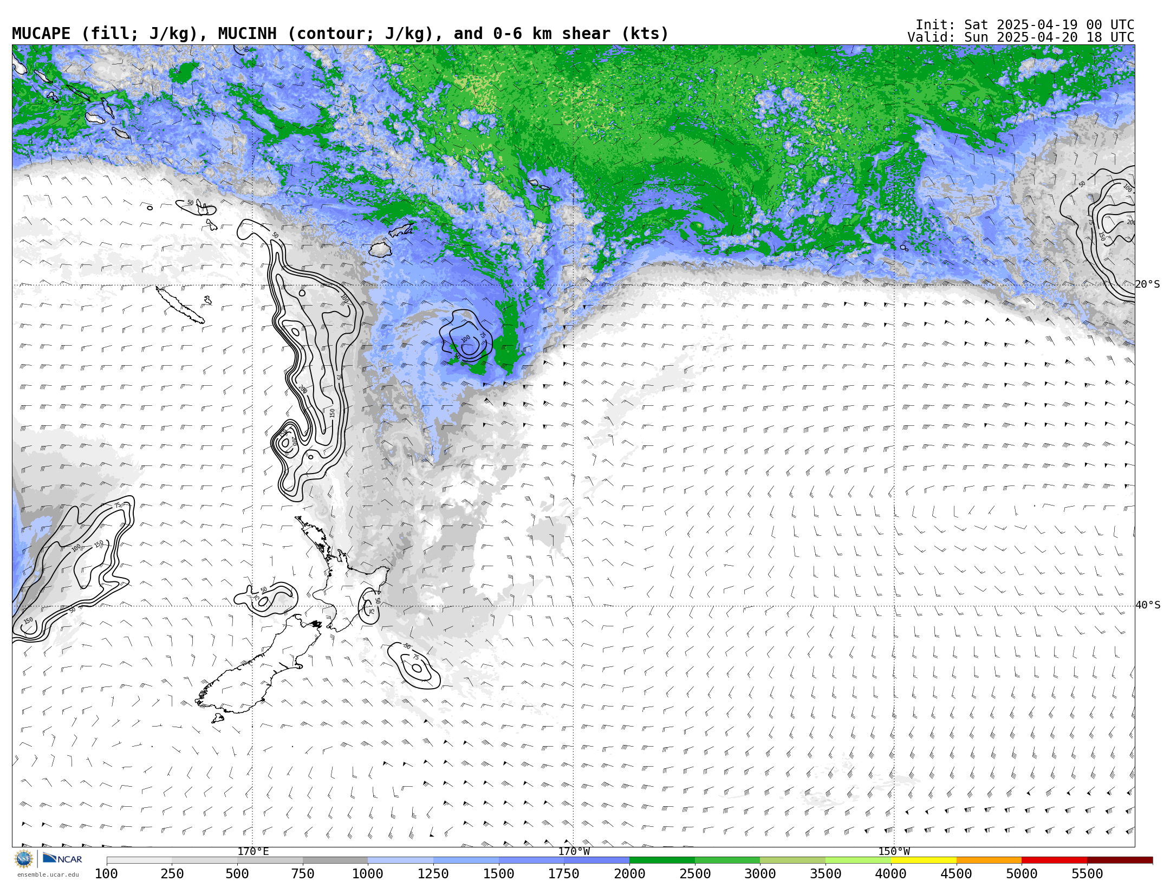1170x881 pixels.
Task: Click the 4500 colorbar tick label
Action: tap(957, 874)
